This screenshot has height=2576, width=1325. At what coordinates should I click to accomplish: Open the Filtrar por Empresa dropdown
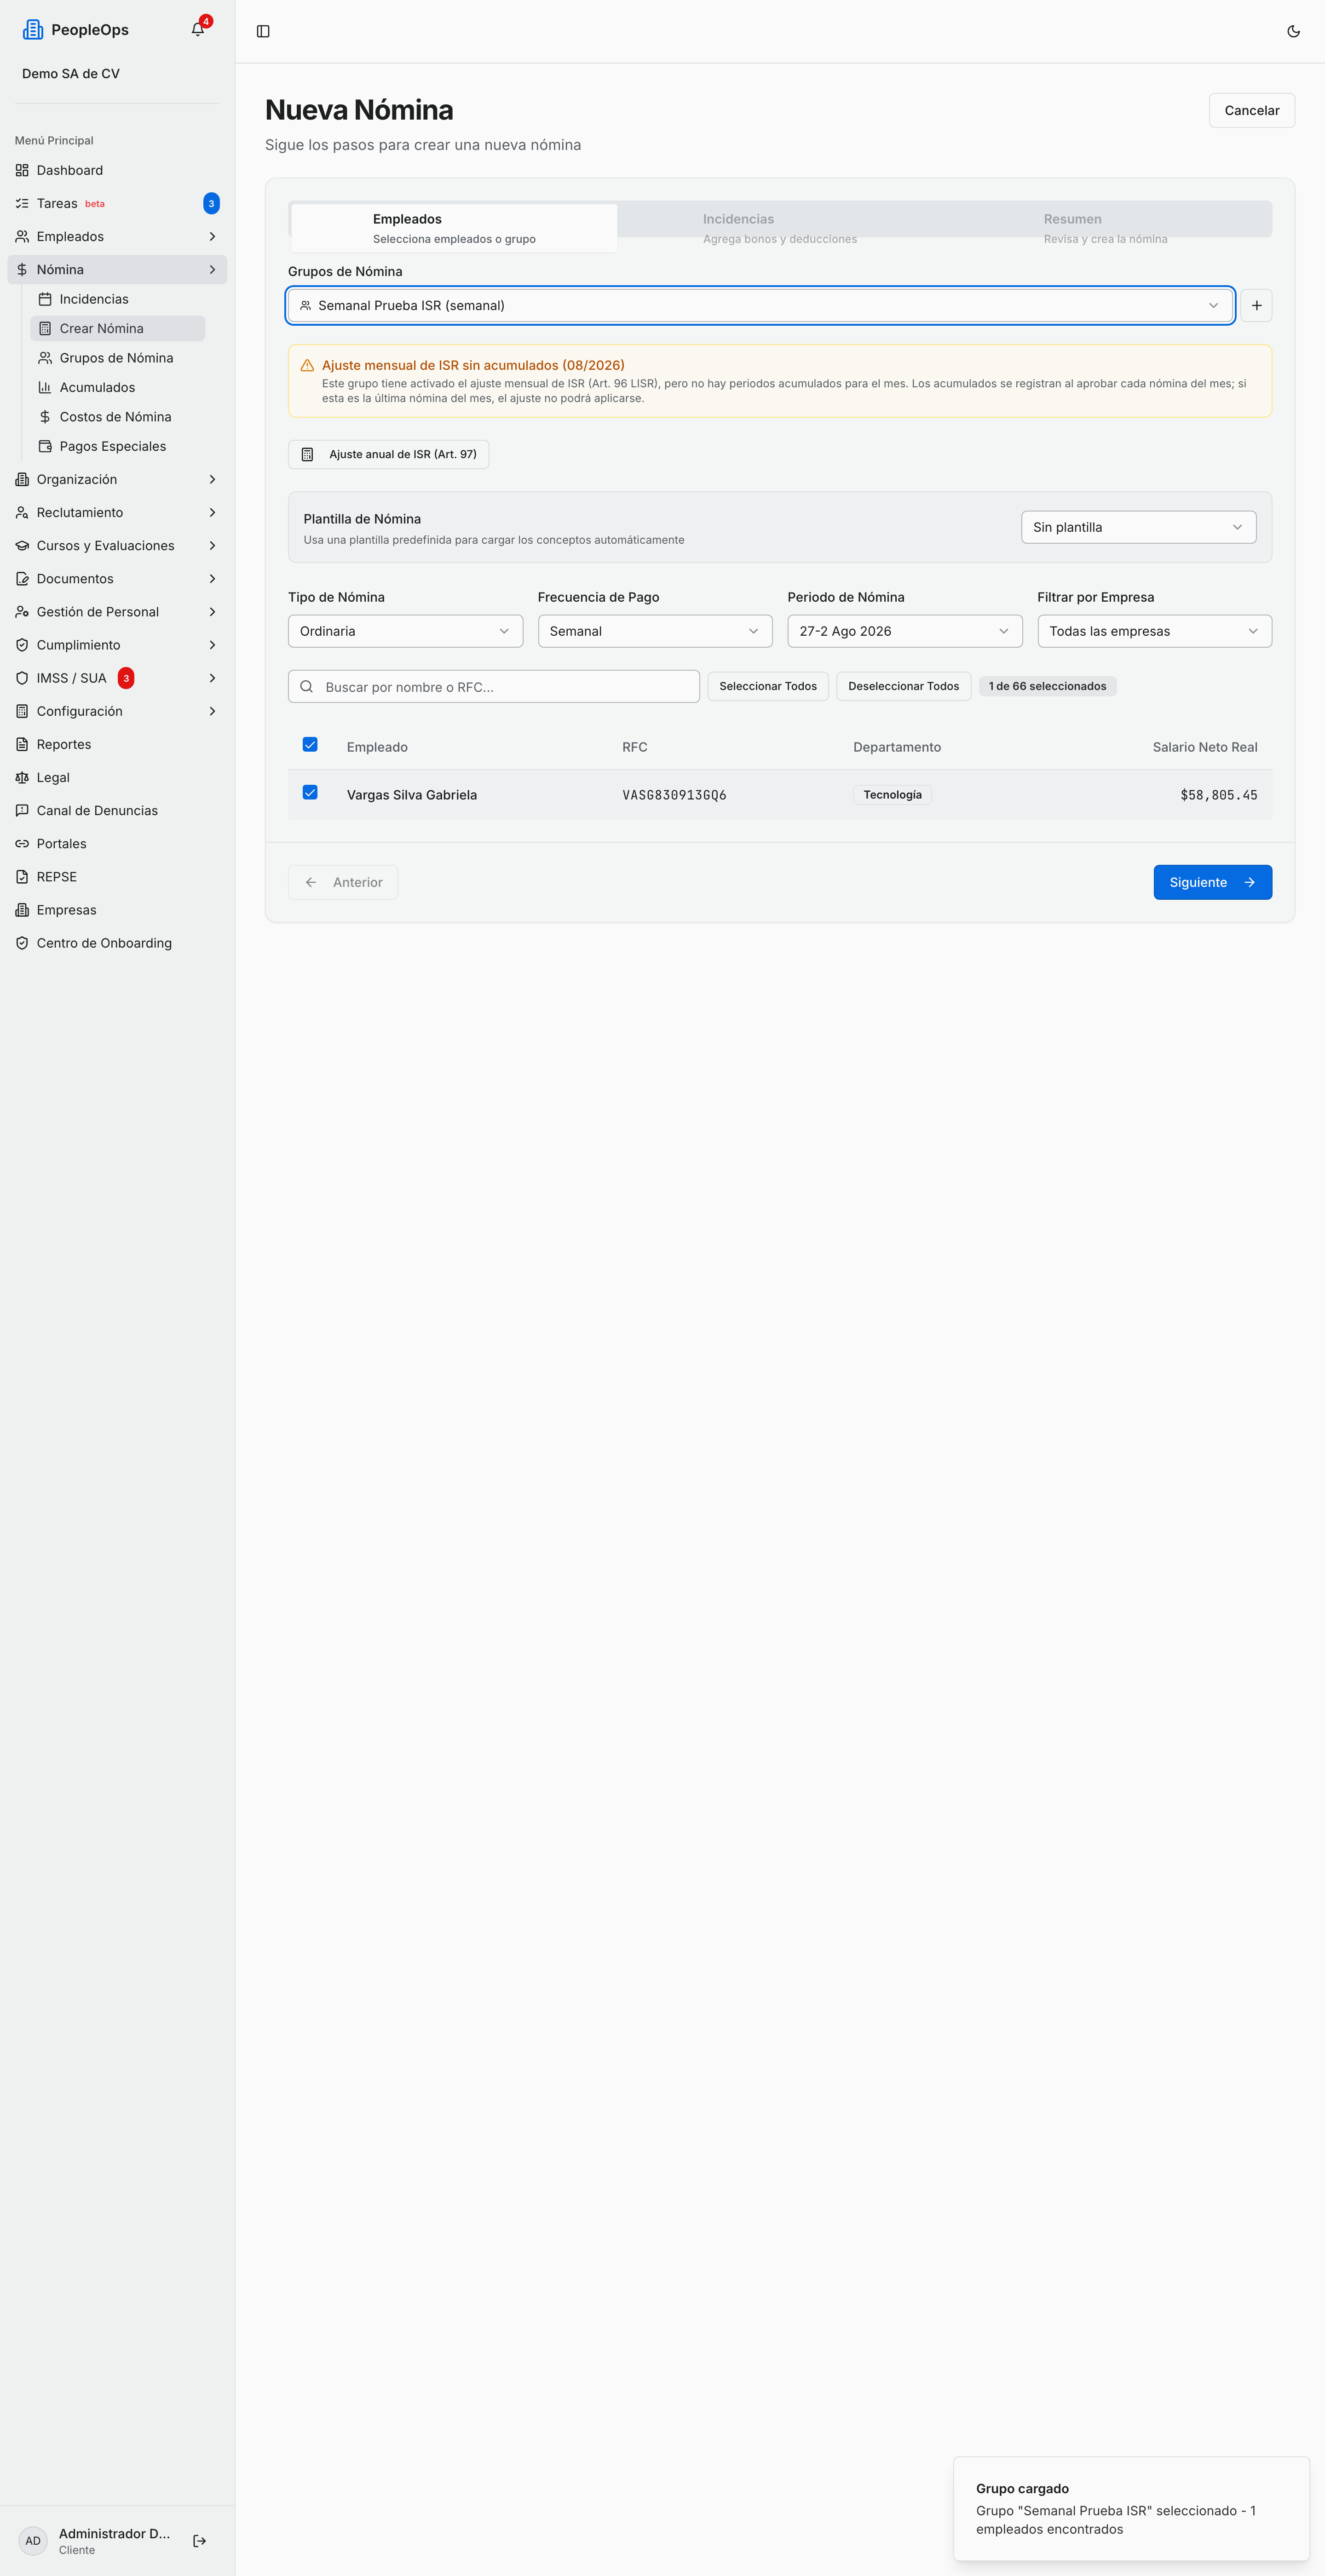pos(1154,631)
